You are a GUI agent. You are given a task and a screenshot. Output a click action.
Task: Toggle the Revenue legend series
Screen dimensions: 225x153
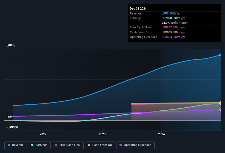(x=16, y=145)
